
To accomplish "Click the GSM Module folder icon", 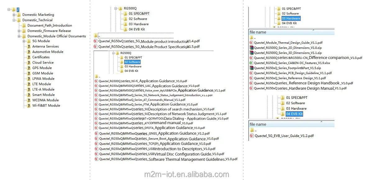I will tap(29, 73).
